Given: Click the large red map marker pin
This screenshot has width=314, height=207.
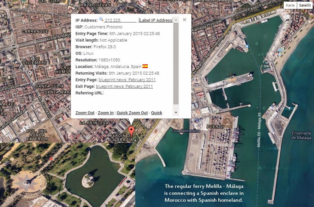Looking at the screenshot, I should (x=131, y=131).
